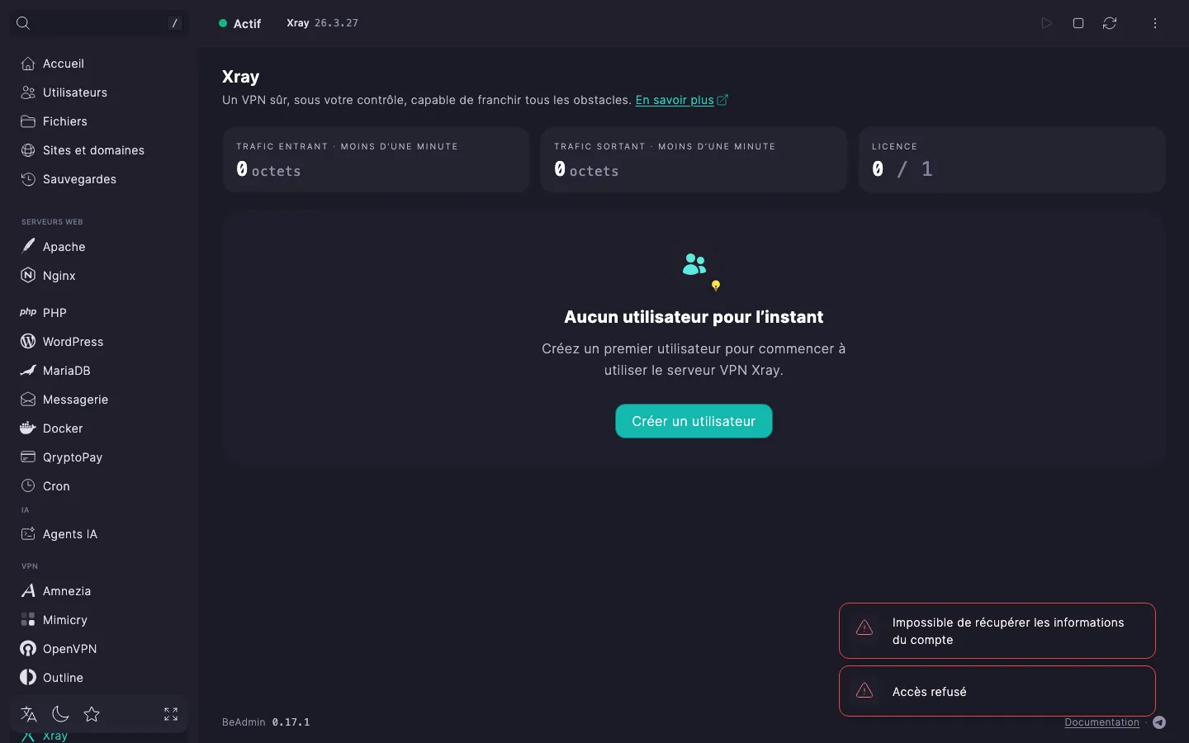Dismiss the Accès refusé notification
The height and width of the screenshot is (743, 1189).
(997, 691)
